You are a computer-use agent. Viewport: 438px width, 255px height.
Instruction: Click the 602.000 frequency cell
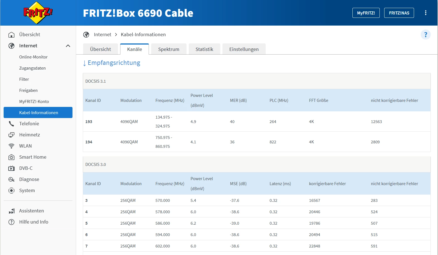163,246
